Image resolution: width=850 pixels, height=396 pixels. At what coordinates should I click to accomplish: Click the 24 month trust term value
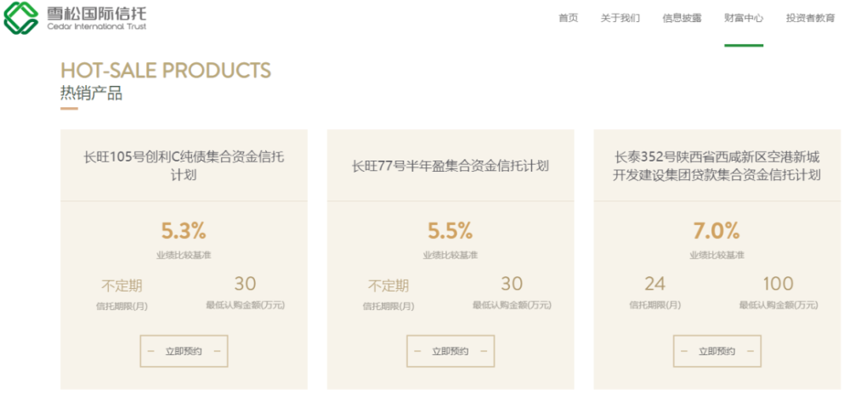(x=654, y=284)
